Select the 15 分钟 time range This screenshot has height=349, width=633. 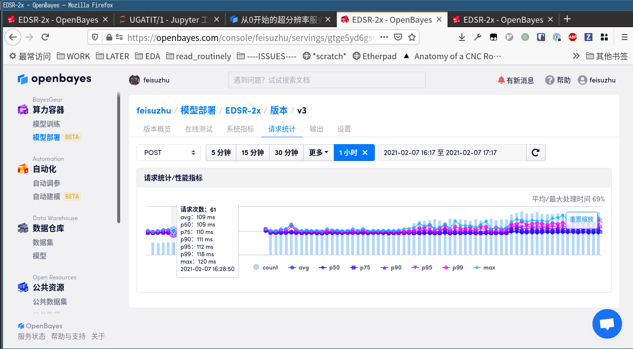click(x=253, y=153)
